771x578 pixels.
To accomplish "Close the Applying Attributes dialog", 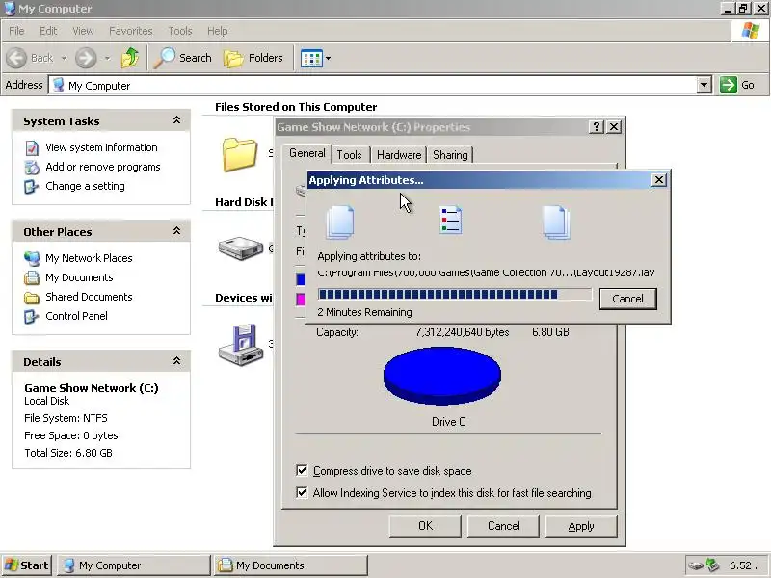I will click(659, 180).
